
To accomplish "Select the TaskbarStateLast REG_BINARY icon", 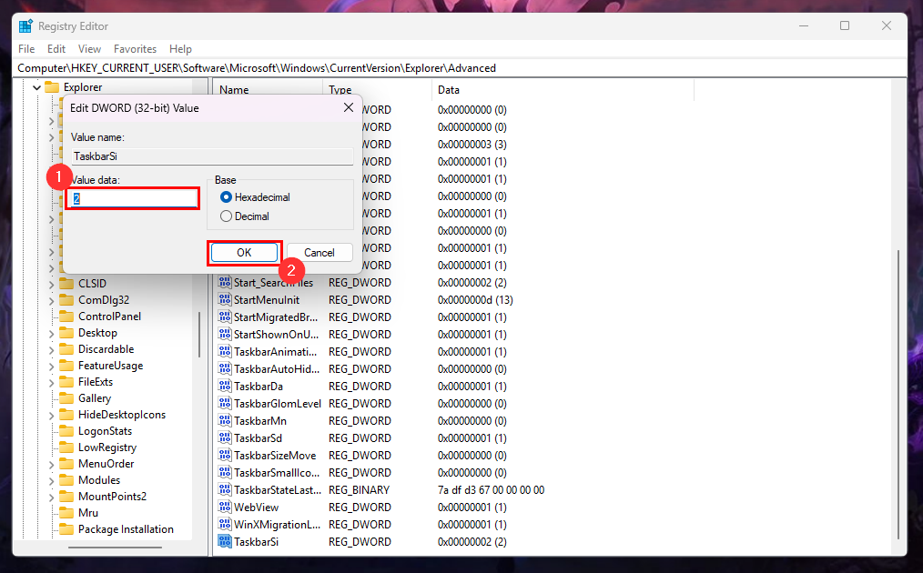I will pyautogui.click(x=225, y=489).
